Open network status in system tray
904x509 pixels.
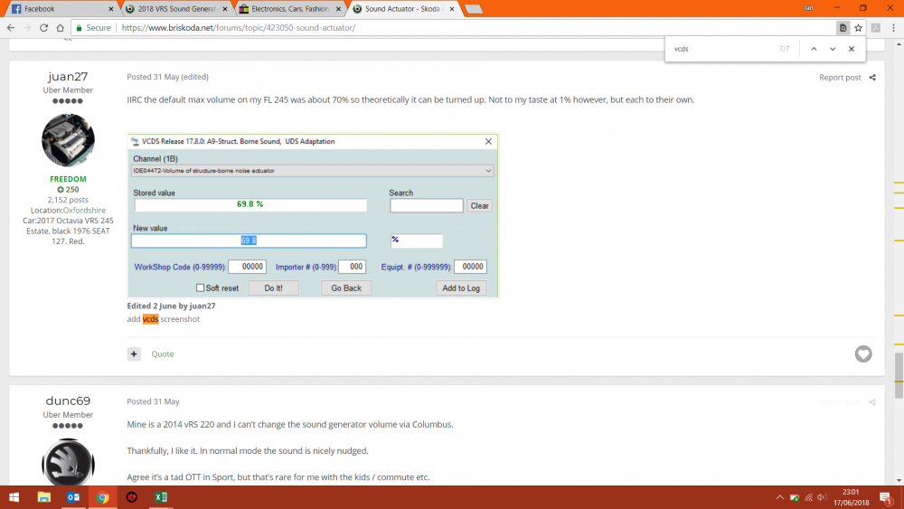click(808, 497)
